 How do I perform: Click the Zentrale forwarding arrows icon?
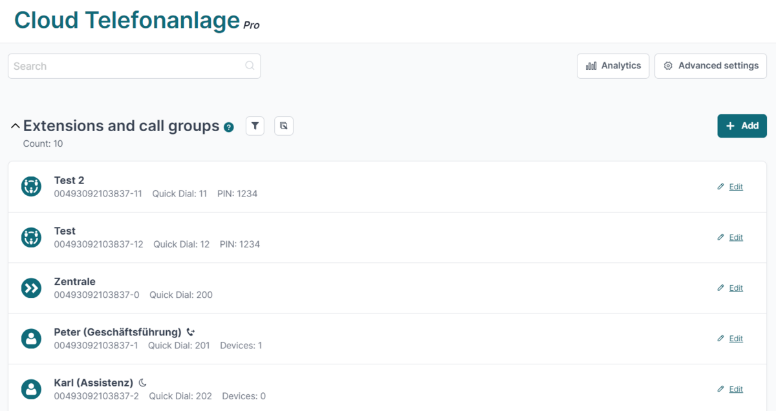[31, 288]
